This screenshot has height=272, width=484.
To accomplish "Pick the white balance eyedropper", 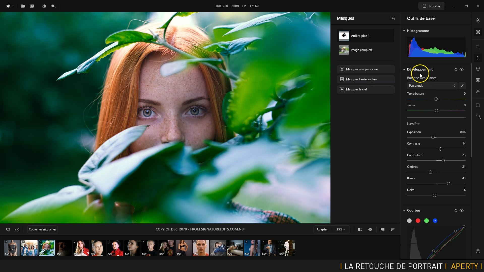I will pyautogui.click(x=462, y=86).
